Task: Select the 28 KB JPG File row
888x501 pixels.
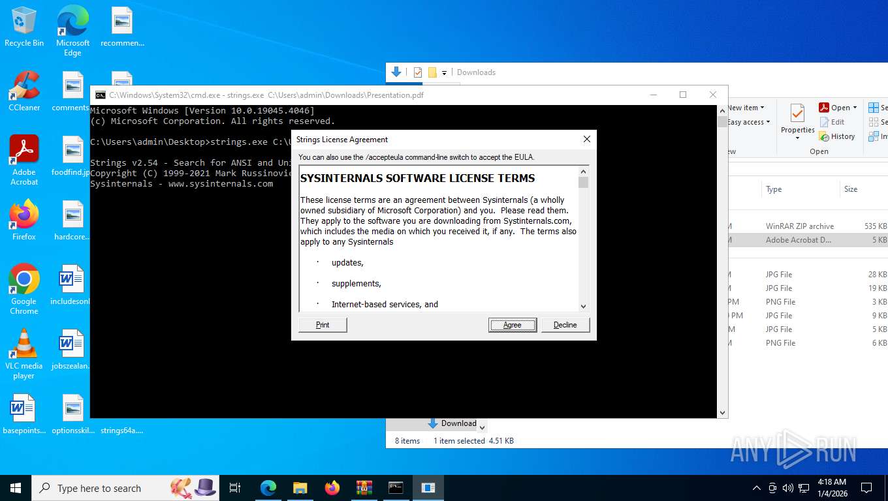Action: click(x=808, y=275)
